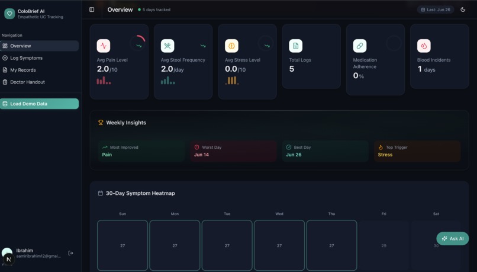Image resolution: width=477 pixels, height=272 pixels.
Task: Select the Sun heatmap day cell
Action: point(123,245)
